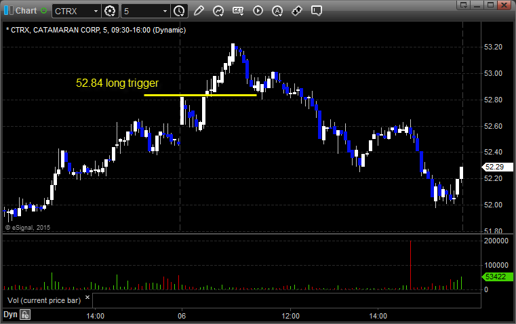Click the 200000 volume axis label
The width and height of the screenshot is (516, 324).
pos(496,241)
